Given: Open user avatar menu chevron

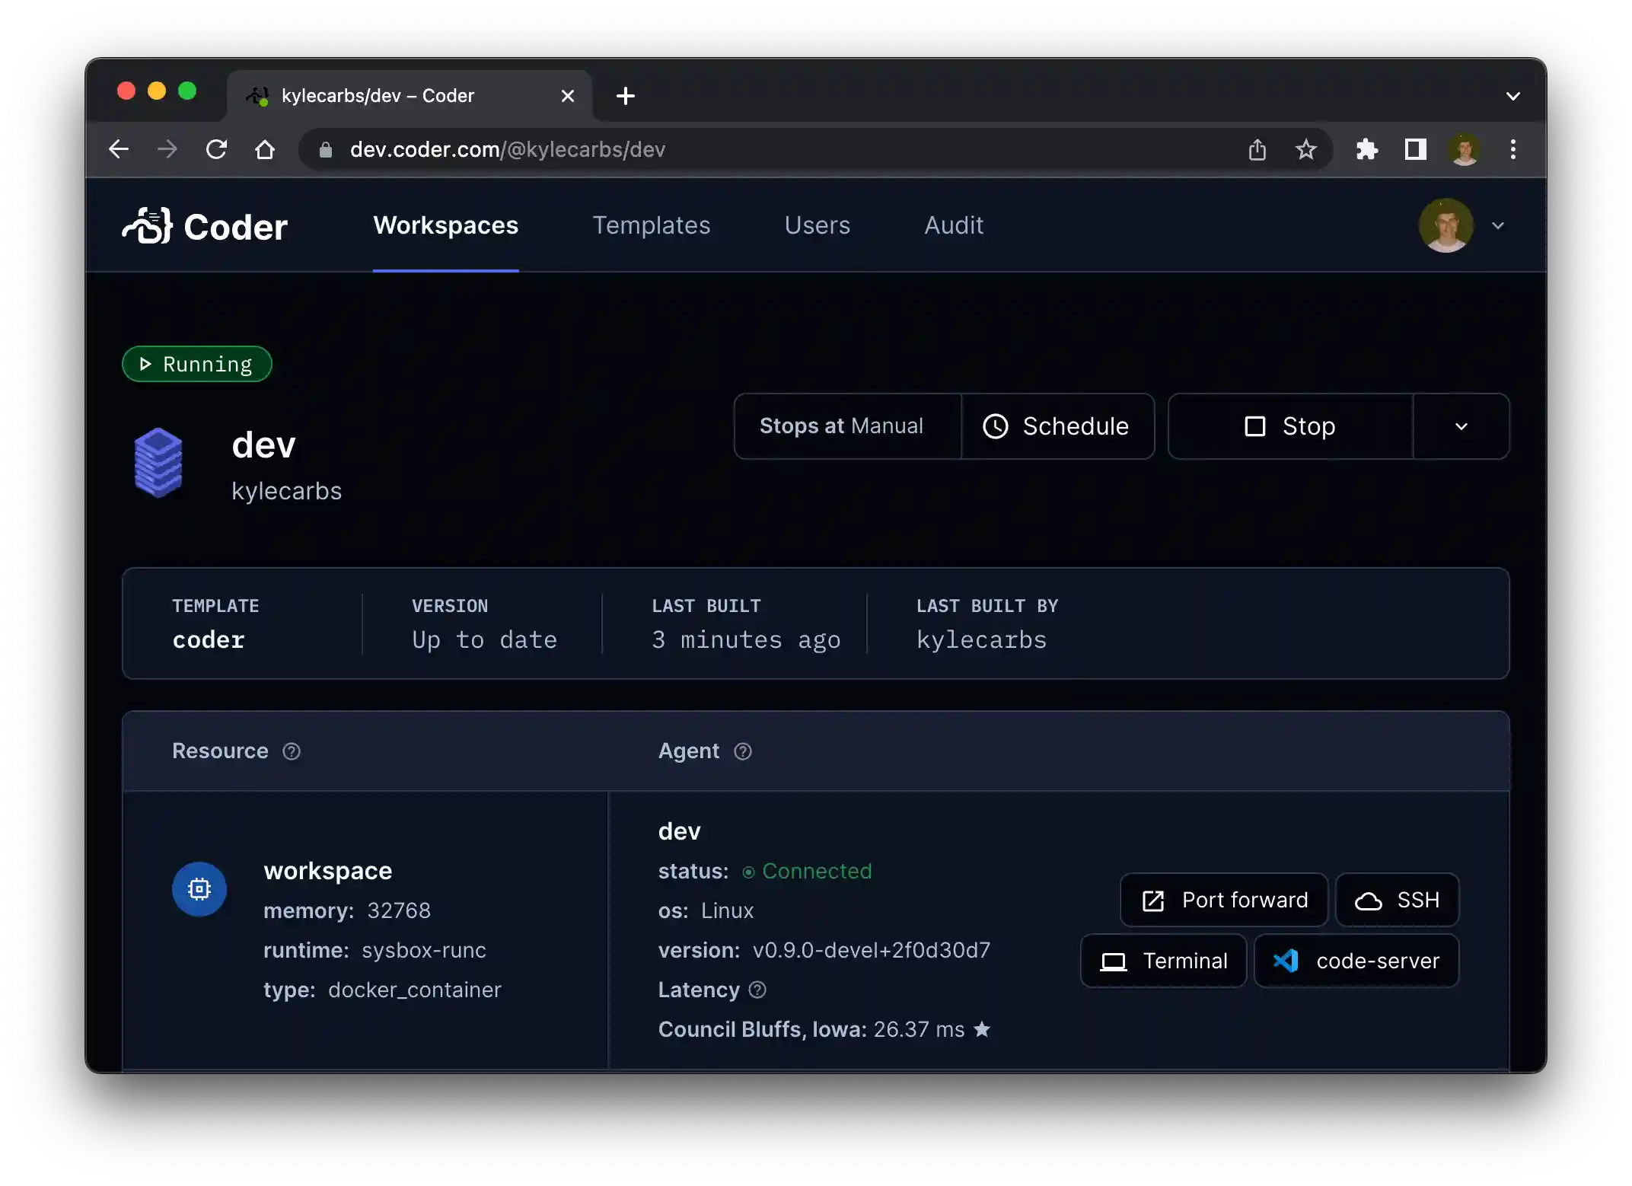Looking at the screenshot, I should 1498,225.
